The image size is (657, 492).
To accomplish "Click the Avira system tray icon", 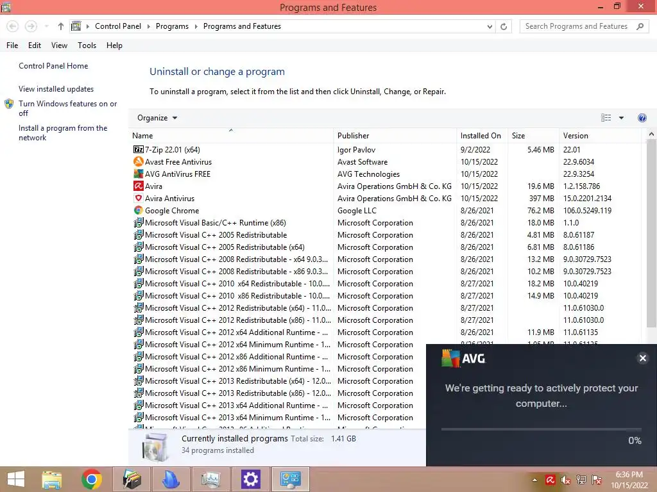I will 550,480.
